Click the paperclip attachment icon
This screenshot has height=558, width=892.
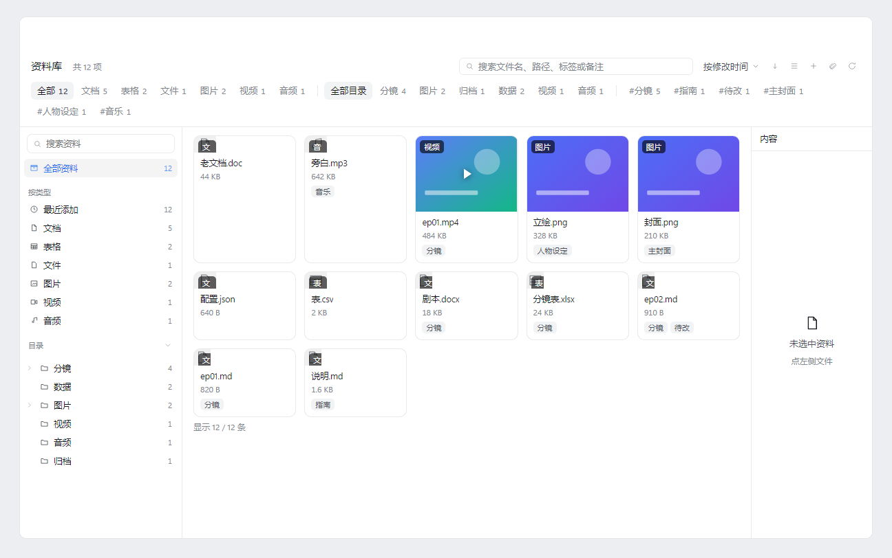[x=833, y=67]
